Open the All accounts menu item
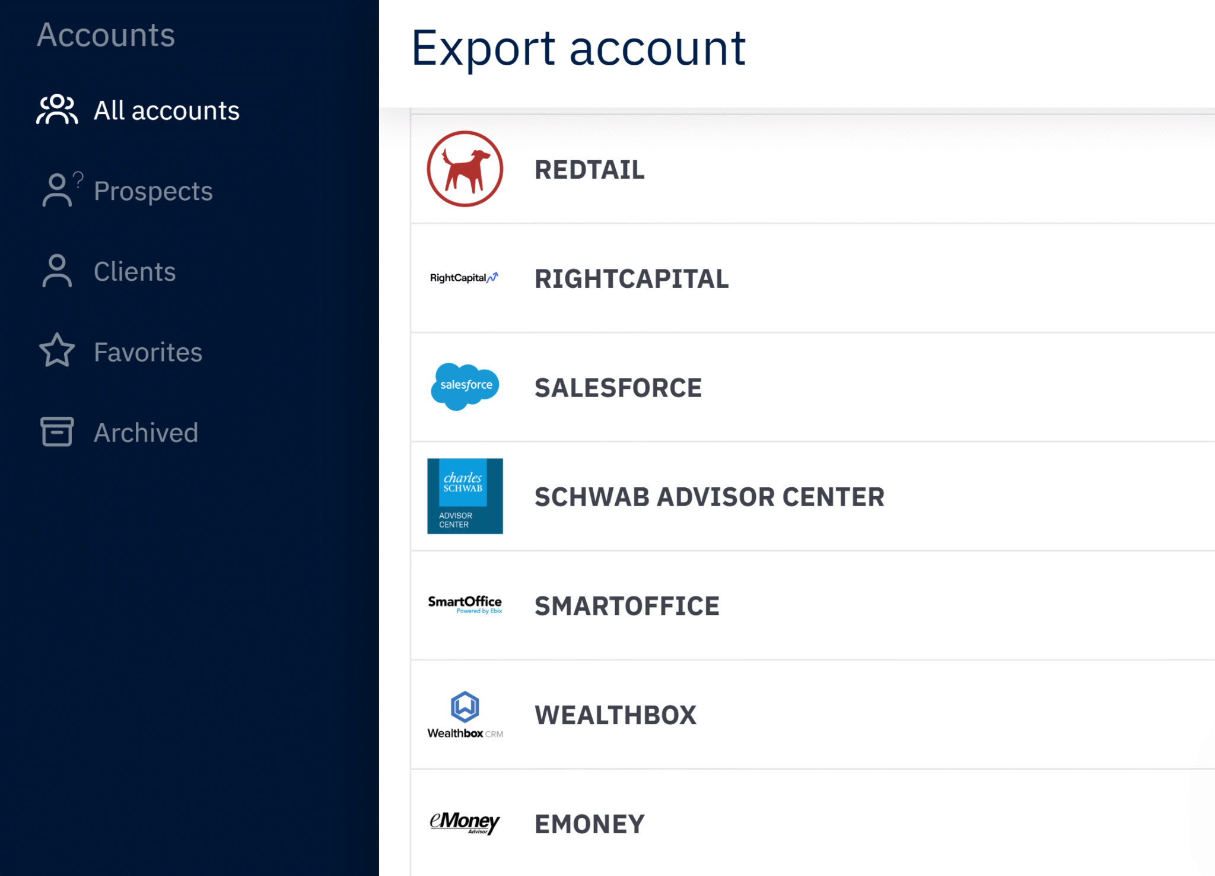1215x876 pixels. coord(166,110)
